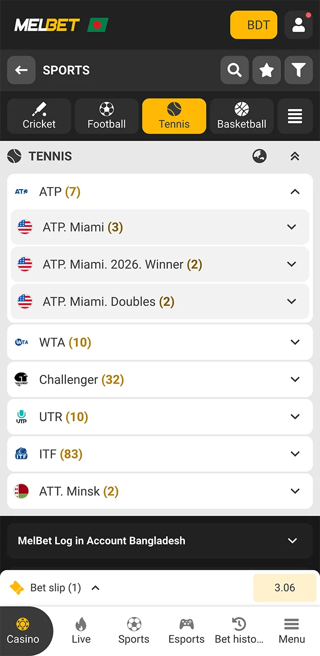Go back using the arrow button
320x656 pixels.
tap(21, 70)
